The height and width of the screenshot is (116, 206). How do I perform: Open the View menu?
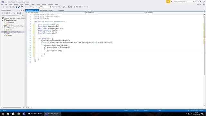point(11,5)
